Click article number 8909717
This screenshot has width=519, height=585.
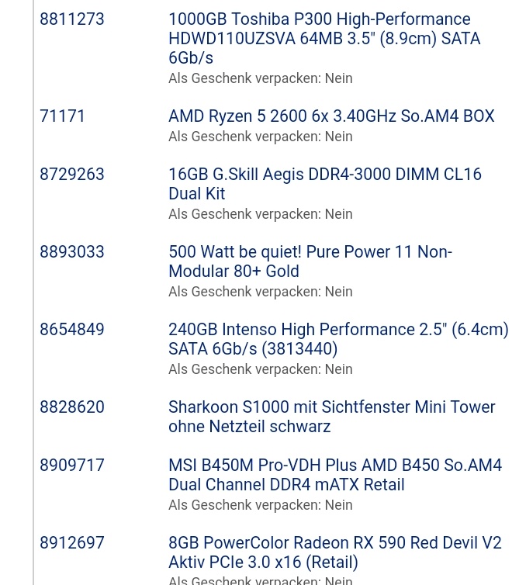pos(72,466)
